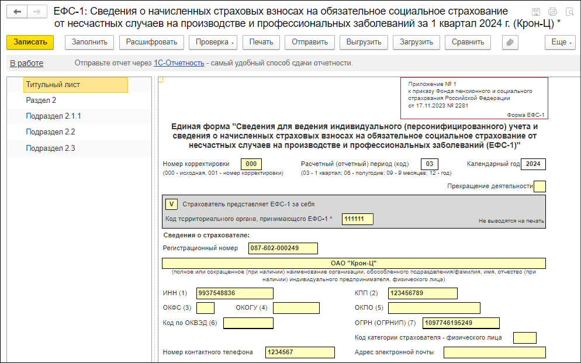
Task: Follow the '1С-Отчетность' link
Action: coord(179,63)
